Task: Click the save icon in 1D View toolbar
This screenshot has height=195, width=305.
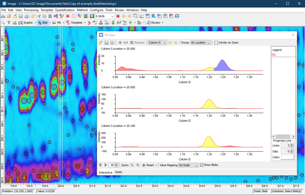Action: (106, 42)
